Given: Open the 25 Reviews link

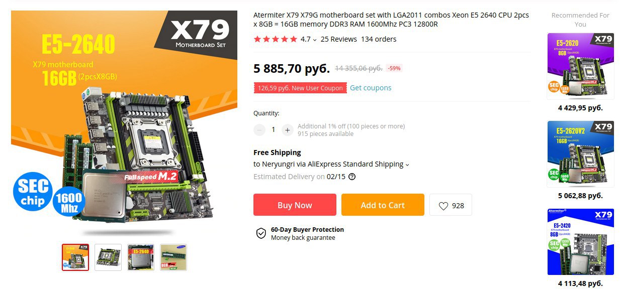Looking at the screenshot, I should [x=339, y=39].
